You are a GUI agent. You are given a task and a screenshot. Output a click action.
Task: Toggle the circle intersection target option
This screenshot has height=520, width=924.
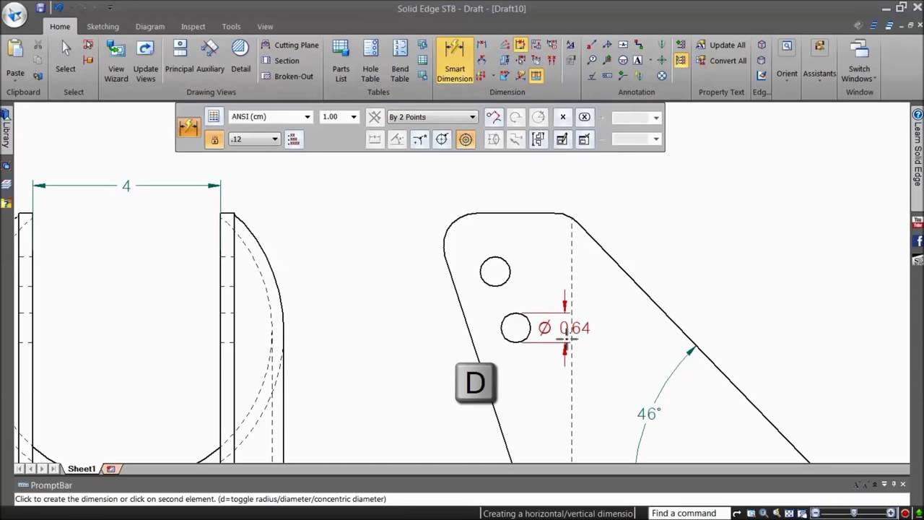(442, 139)
